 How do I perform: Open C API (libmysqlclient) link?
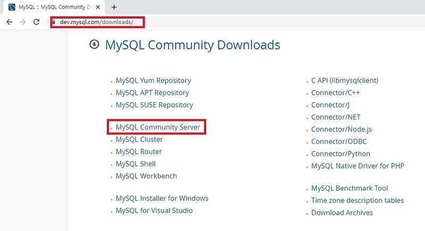(345, 81)
